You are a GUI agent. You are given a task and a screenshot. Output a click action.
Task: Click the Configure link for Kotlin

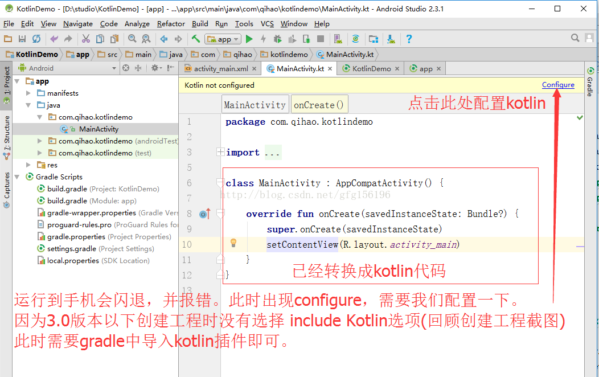pyautogui.click(x=558, y=85)
